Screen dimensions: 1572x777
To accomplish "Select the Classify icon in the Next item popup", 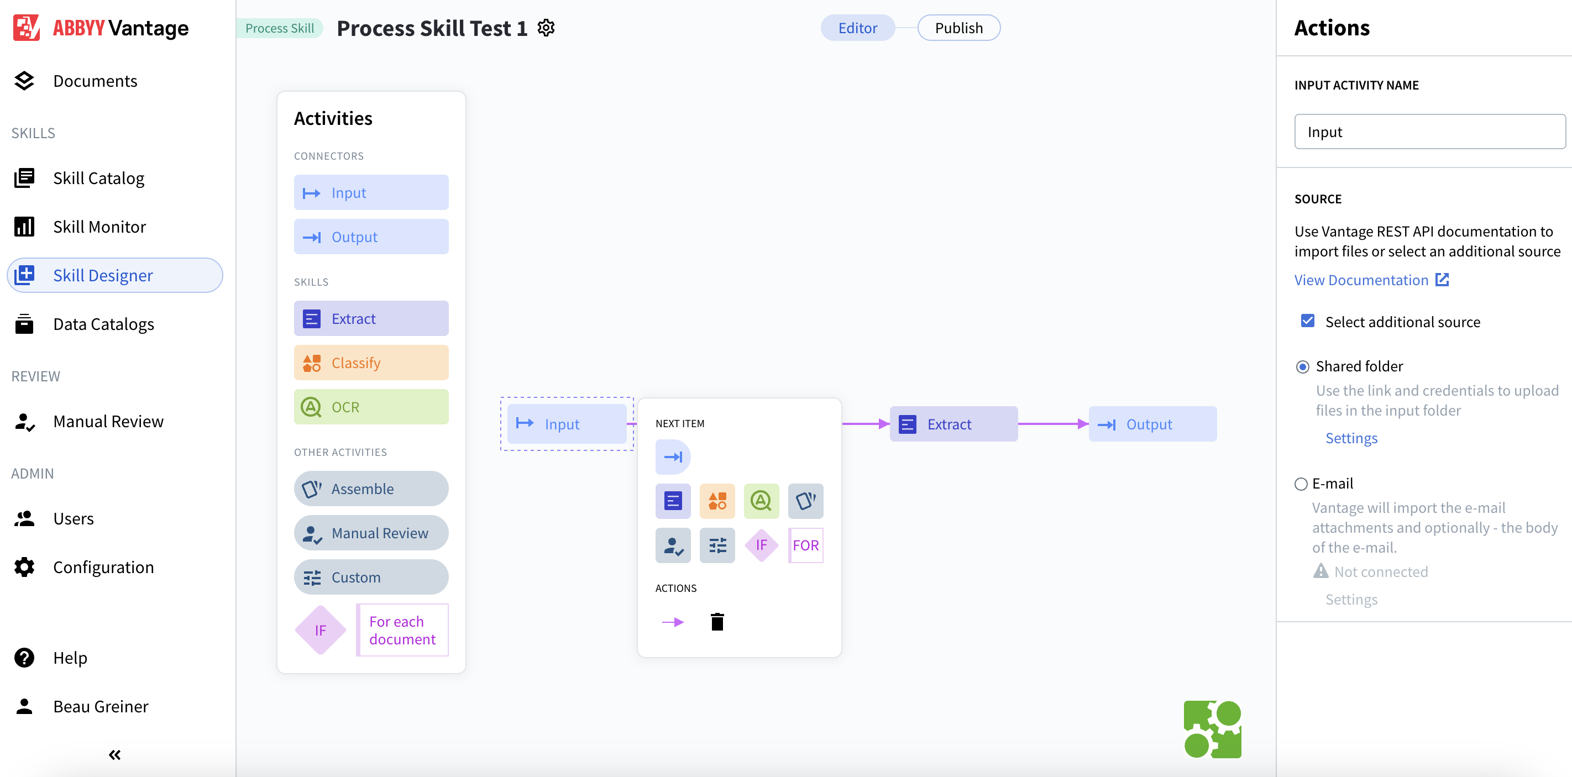I will coord(717,500).
